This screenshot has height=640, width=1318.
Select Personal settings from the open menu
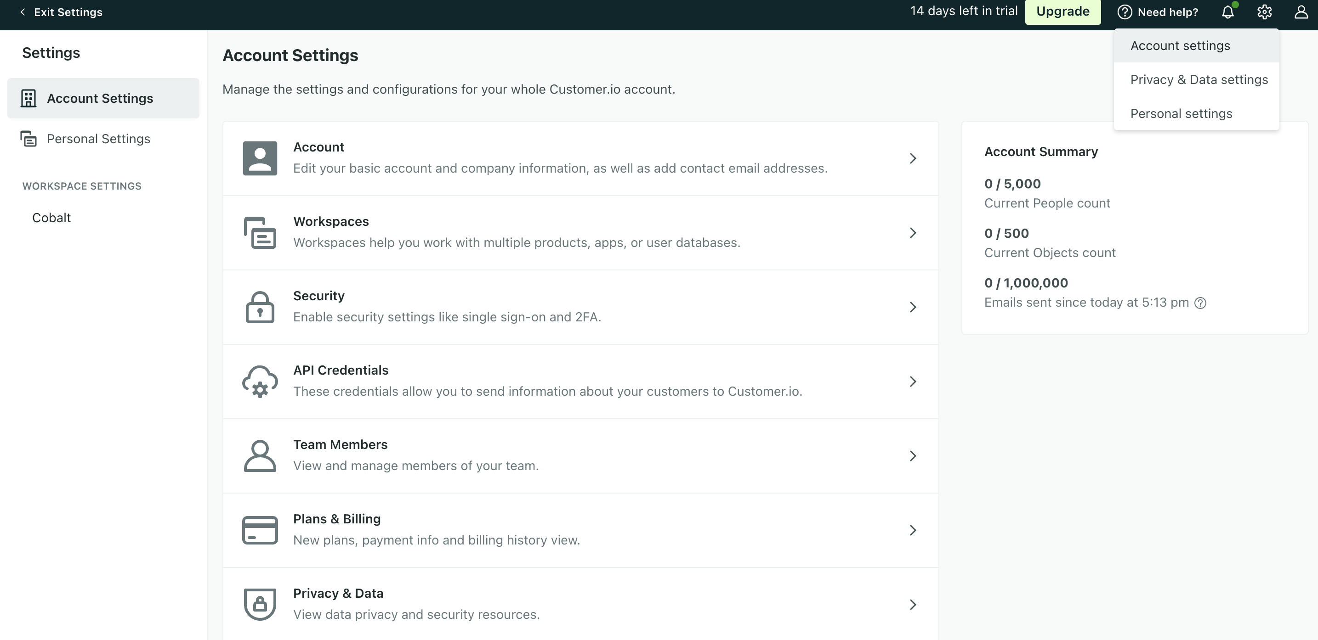[1182, 113]
